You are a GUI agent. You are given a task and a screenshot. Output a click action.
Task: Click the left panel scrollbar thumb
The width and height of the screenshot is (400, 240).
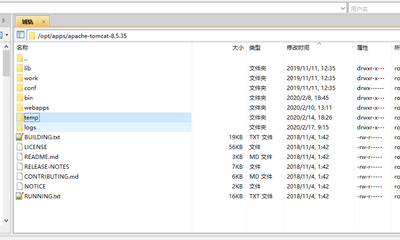7,63
